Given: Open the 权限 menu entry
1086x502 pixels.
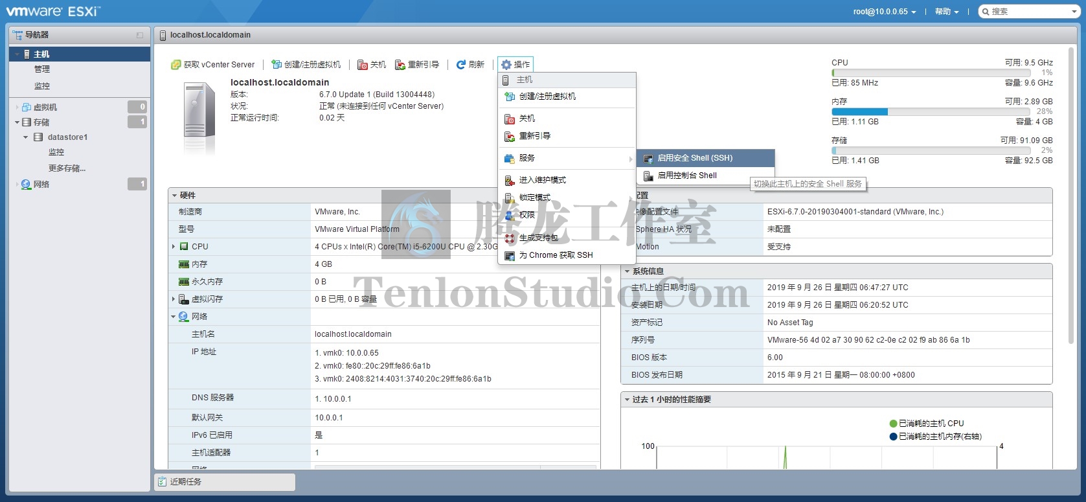Looking at the screenshot, I should coord(567,215).
